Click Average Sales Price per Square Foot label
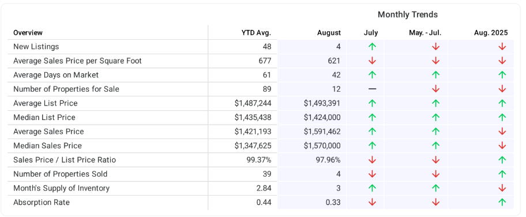The image size is (526, 217). pyautogui.click(x=77, y=61)
